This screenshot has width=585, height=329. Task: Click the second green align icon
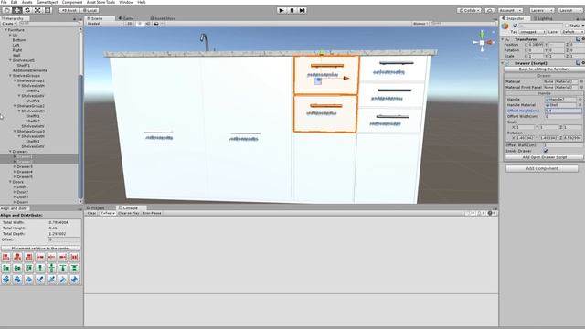click(17, 268)
